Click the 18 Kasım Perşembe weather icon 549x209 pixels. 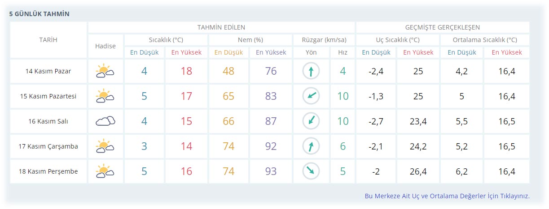click(105, 171)
